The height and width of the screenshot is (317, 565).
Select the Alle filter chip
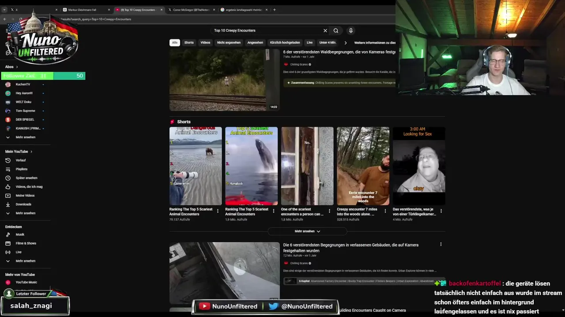pyautogui.click(x=175, y=43)
